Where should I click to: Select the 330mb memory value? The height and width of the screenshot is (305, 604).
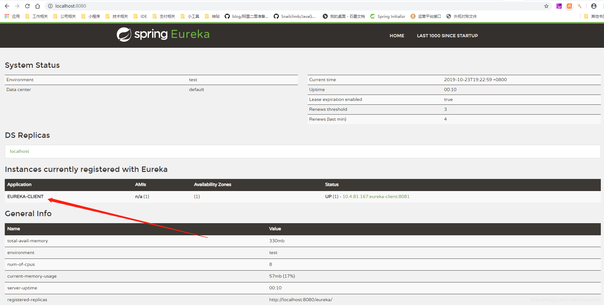[277, 241]
